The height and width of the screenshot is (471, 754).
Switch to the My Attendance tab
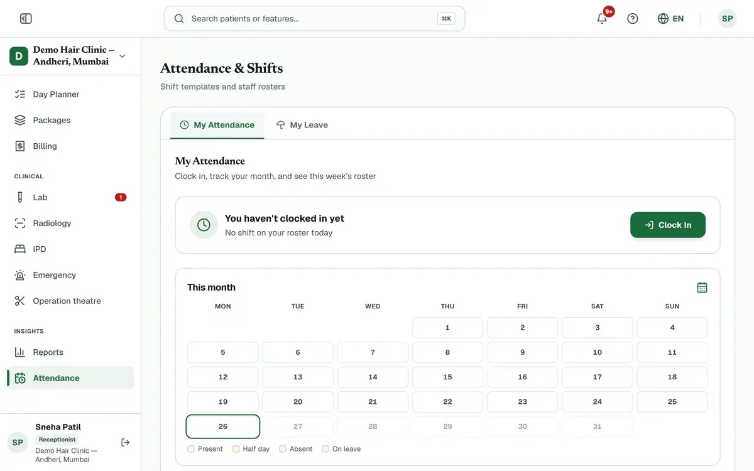[x=217, y=125]
